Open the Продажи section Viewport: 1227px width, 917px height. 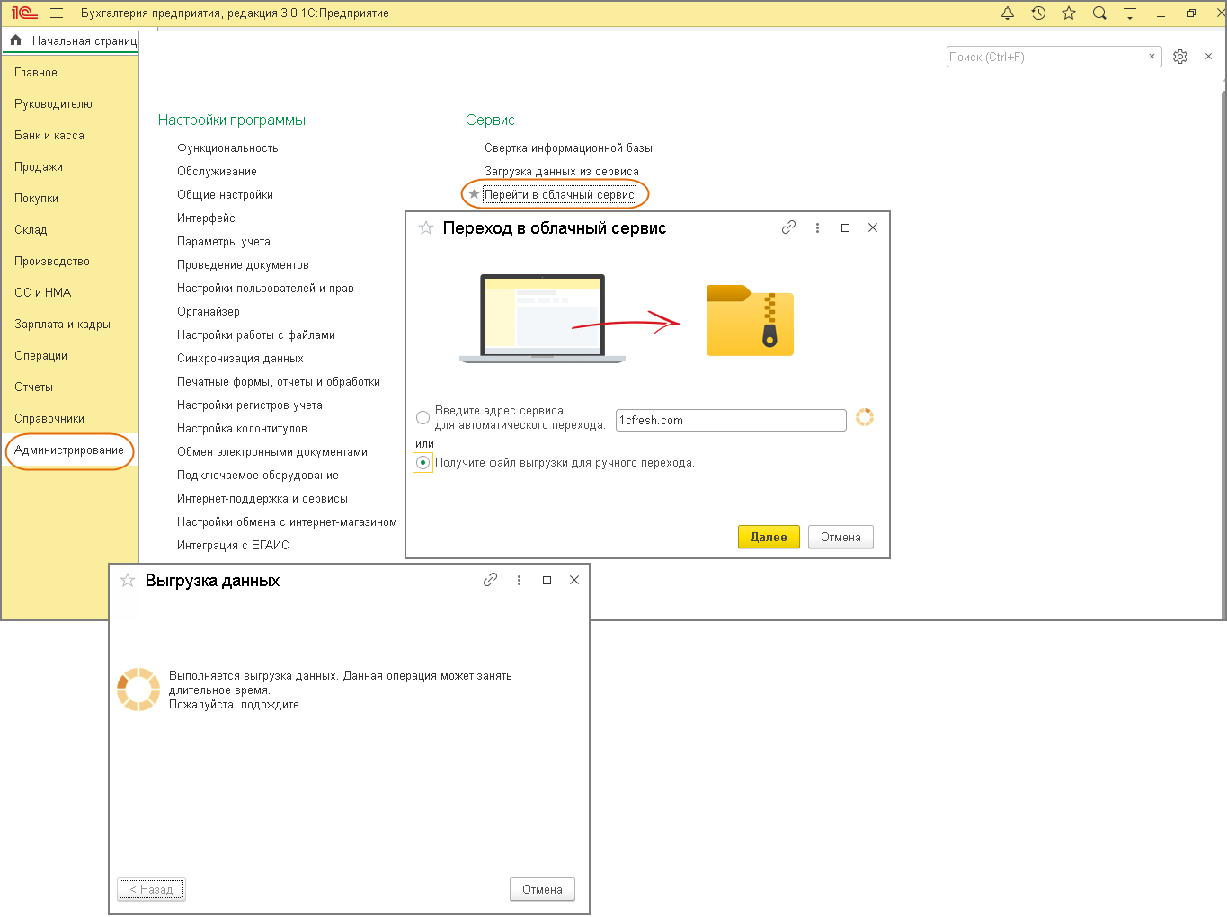pos(39,166)
